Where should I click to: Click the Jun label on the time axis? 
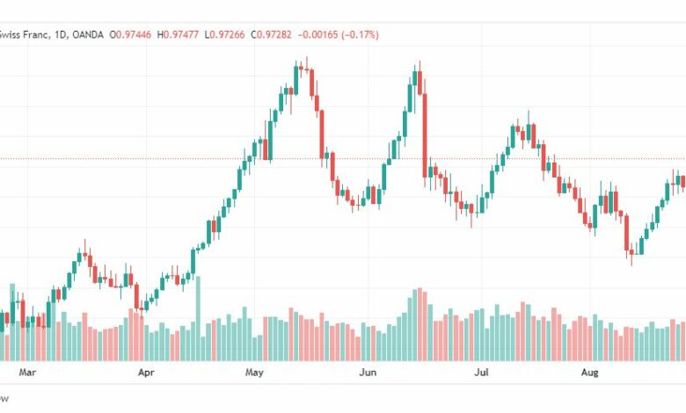pyautogui.click(x=368, y=373)
